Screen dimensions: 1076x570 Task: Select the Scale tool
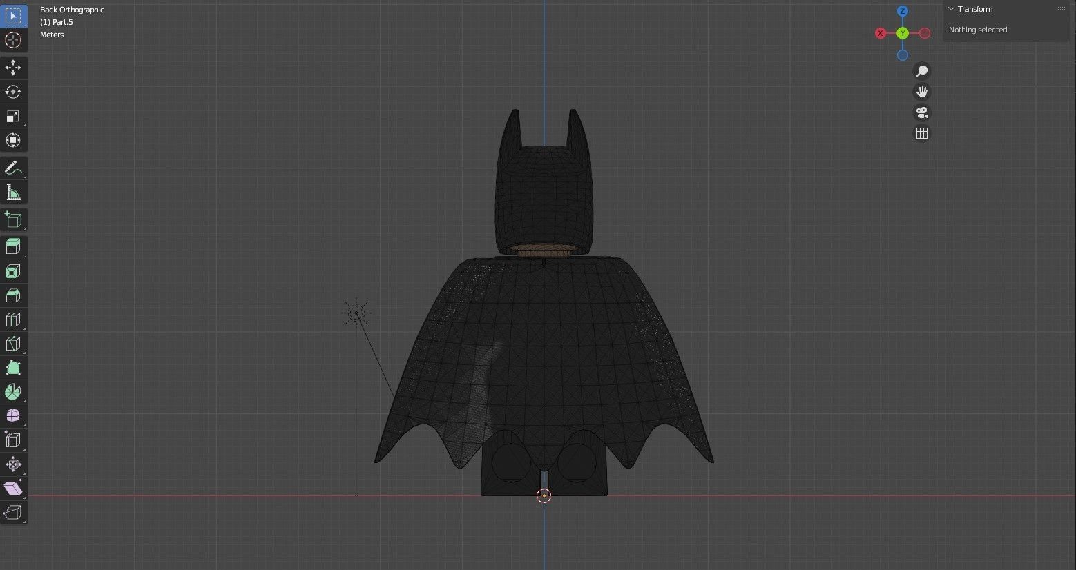click(x=13, y=116)
